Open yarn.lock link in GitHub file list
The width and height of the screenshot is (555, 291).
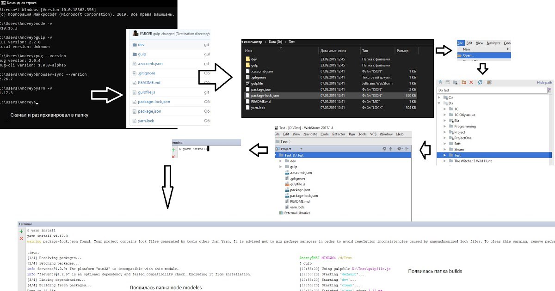(146, 121)
